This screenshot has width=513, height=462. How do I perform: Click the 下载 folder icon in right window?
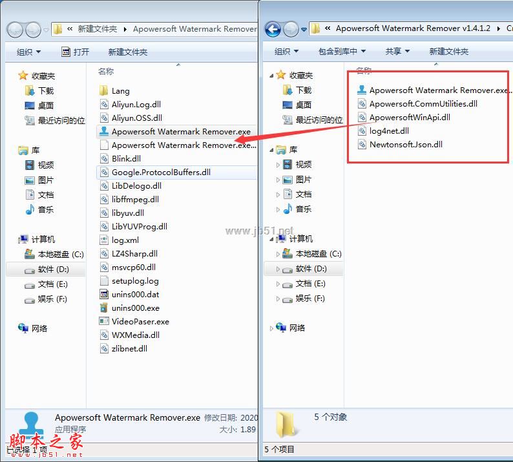[288, 90]
